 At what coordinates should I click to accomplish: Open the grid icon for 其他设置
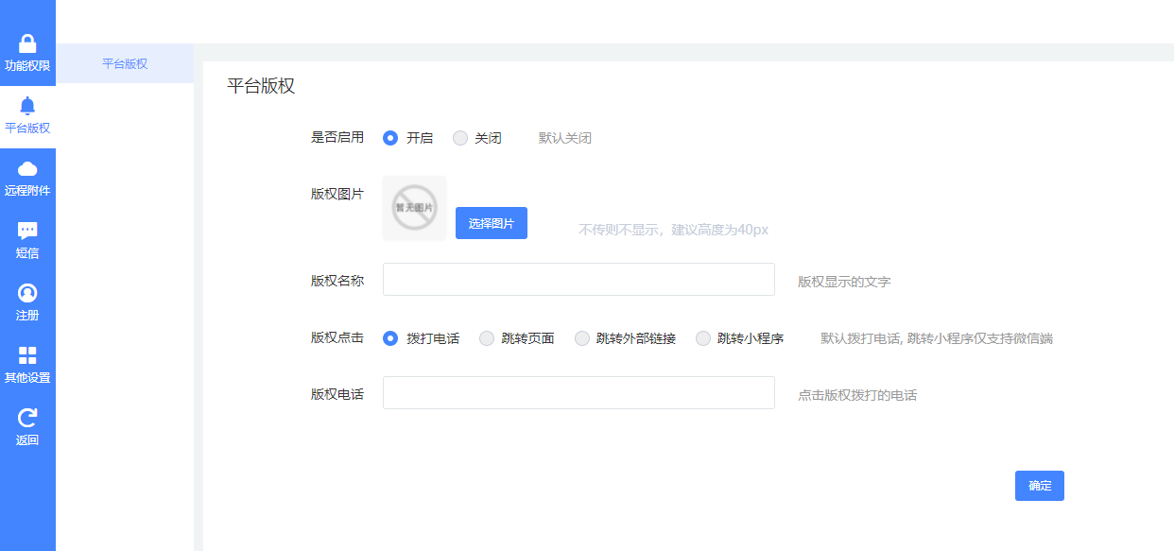(27, 355)
